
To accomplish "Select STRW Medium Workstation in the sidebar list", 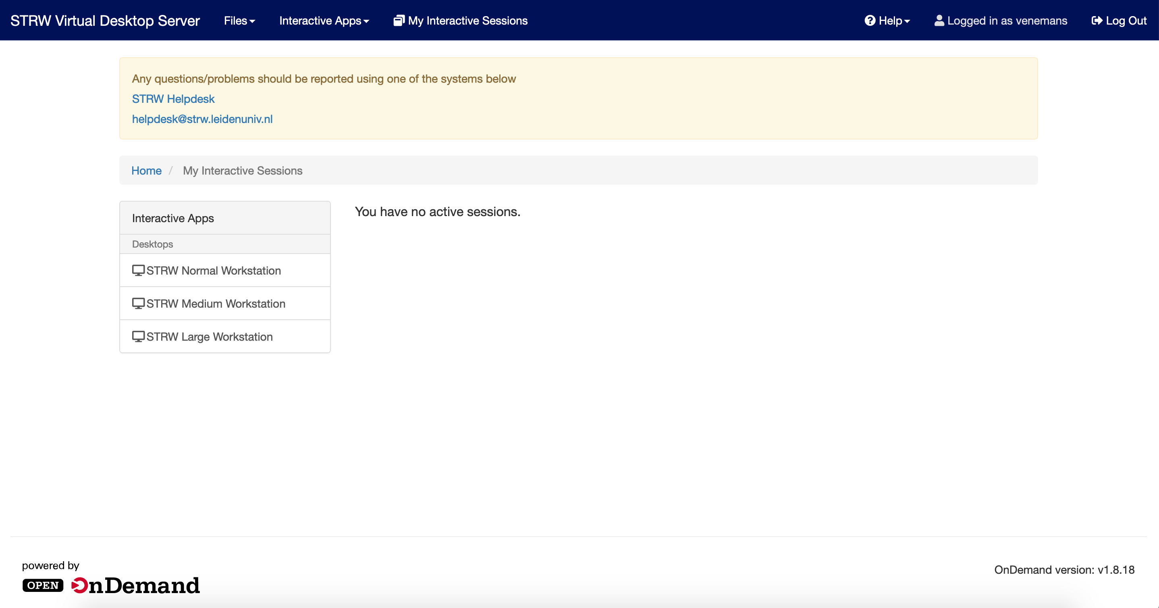I will [x=216, y=304].
